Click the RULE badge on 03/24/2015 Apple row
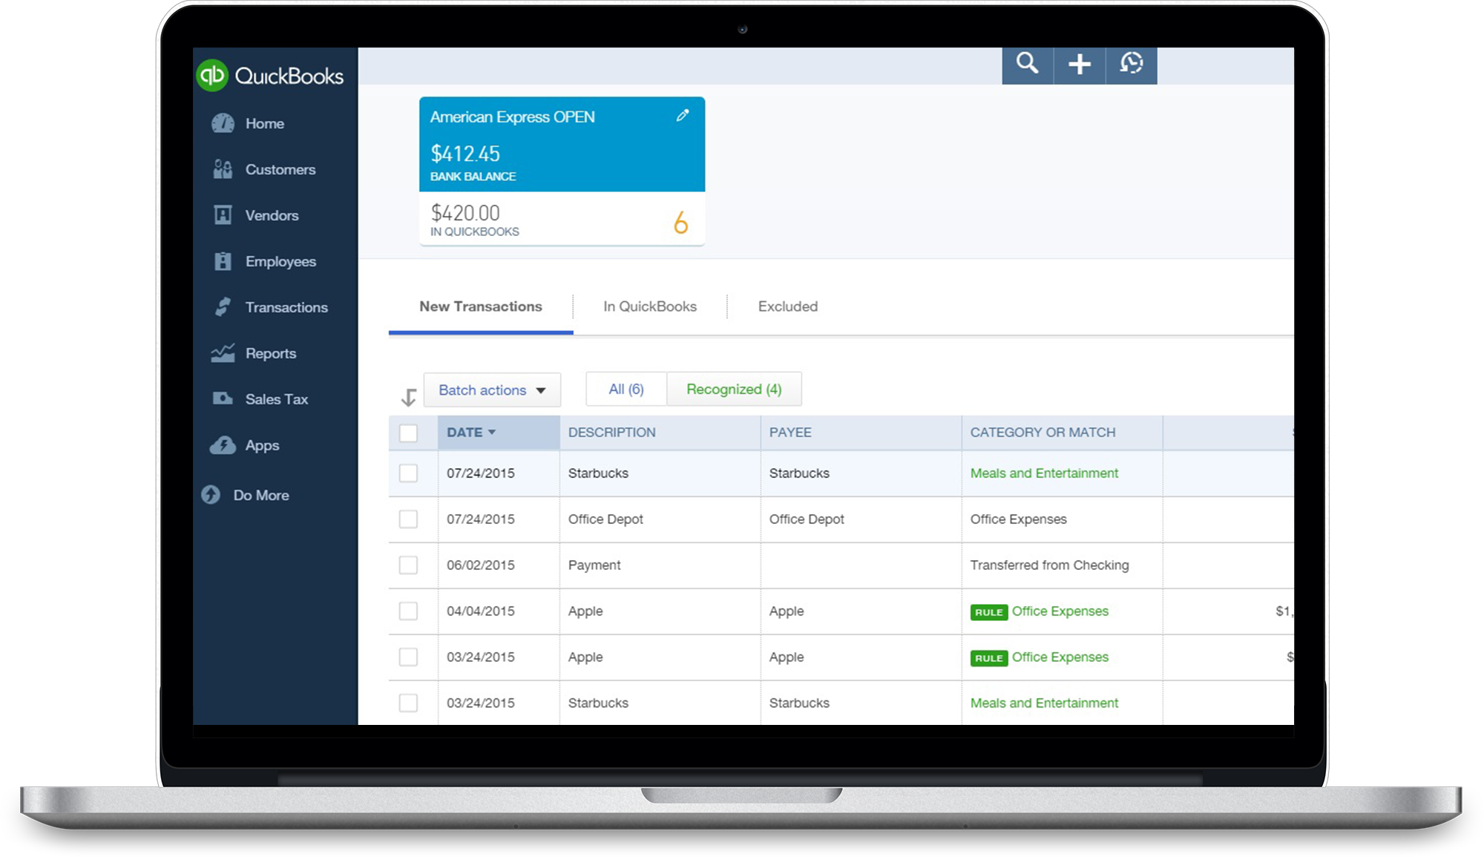The image size is (1484, 857). 988,658
